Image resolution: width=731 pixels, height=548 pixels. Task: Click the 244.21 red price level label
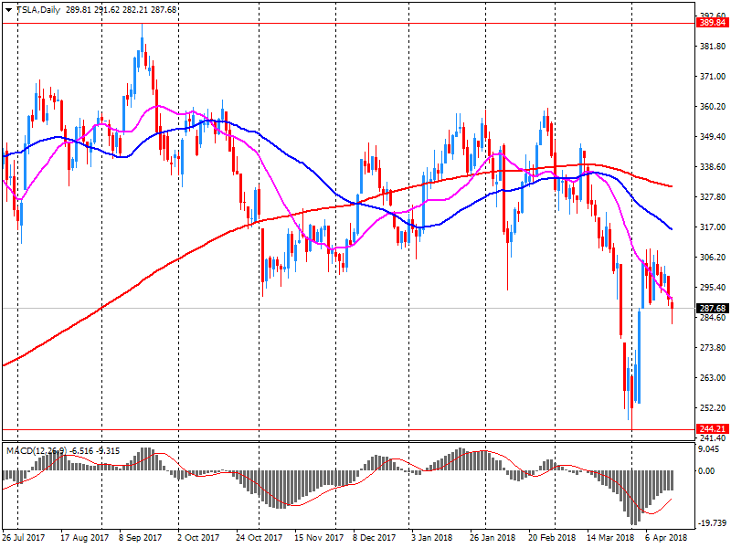[713, 428]
